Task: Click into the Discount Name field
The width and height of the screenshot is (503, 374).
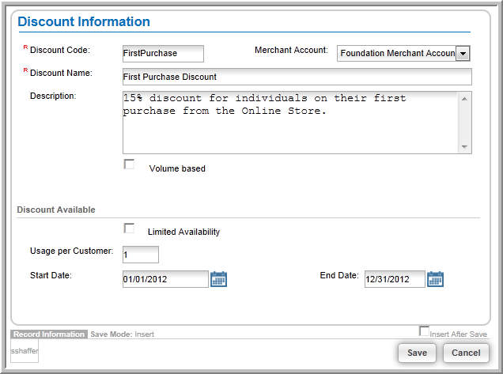Action: tap(297, 77)
